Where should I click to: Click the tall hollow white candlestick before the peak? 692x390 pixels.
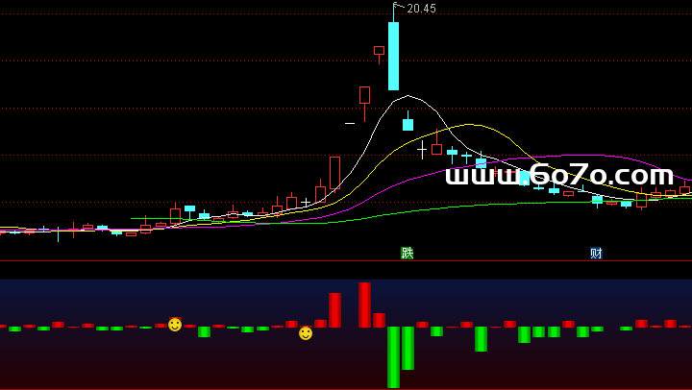tap(334, 173)
